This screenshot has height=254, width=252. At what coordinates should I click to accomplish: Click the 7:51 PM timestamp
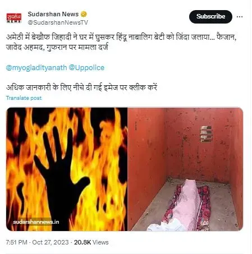(x=16, y=242)
